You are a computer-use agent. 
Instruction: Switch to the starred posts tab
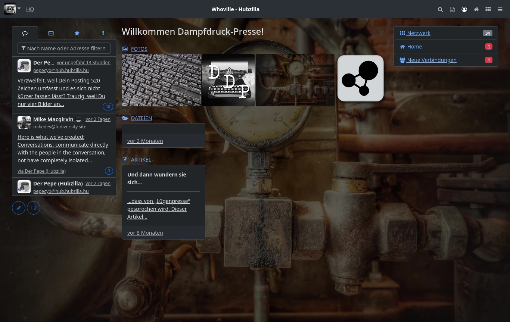click(77, 33)
